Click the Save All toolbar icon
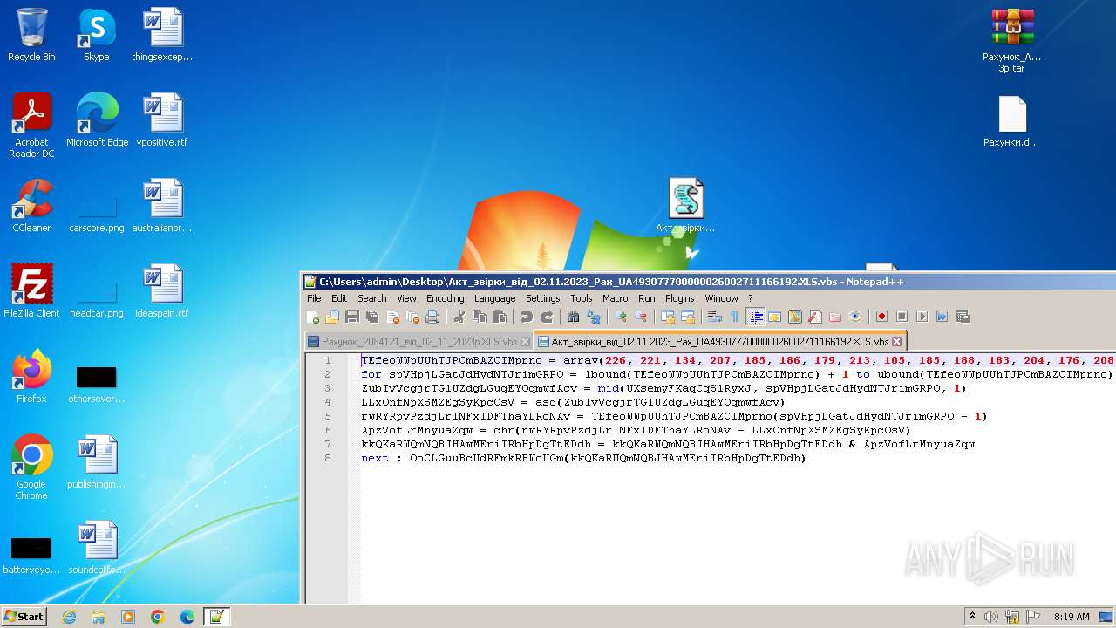This screenshot has height=628, width=1116. (x=372, y=317)
